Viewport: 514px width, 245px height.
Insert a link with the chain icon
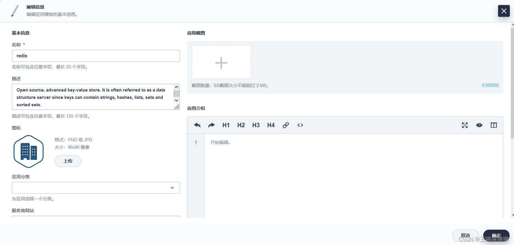tap(286, 125)
